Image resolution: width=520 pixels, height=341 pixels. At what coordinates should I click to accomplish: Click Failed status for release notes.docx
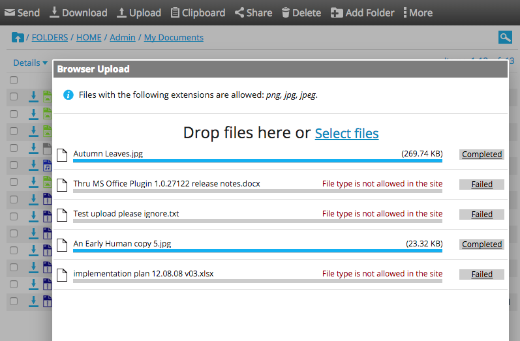pyautogui.click(x=482, y=185)
